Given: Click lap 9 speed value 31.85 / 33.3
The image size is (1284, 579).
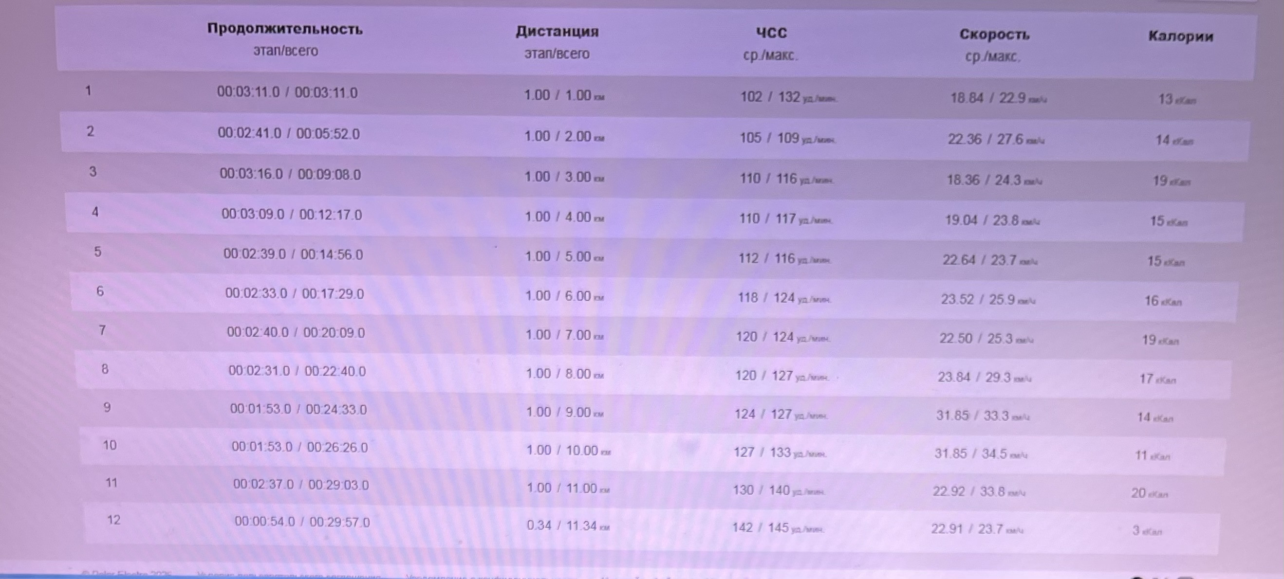Looking at the screenshot, I should point(983,416).
